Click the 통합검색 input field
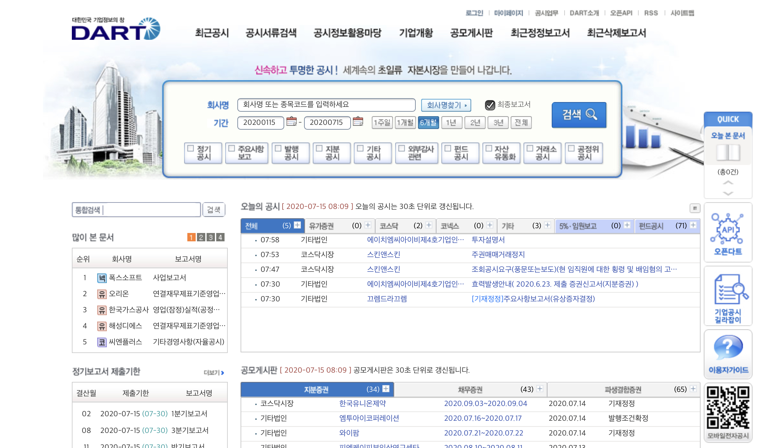This screenshot has width=766, height=448. coord(136,210)
